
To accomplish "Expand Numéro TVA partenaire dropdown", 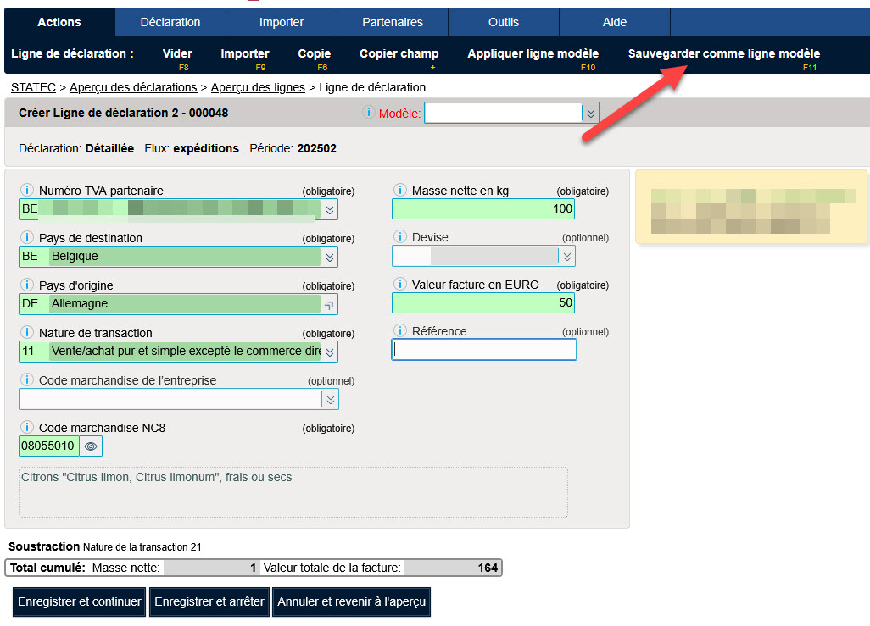I will (x=330, y=209).
